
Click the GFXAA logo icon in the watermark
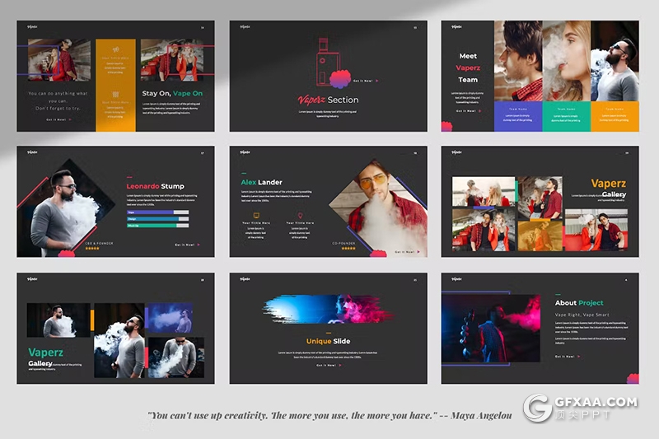(x=538, y=408)
